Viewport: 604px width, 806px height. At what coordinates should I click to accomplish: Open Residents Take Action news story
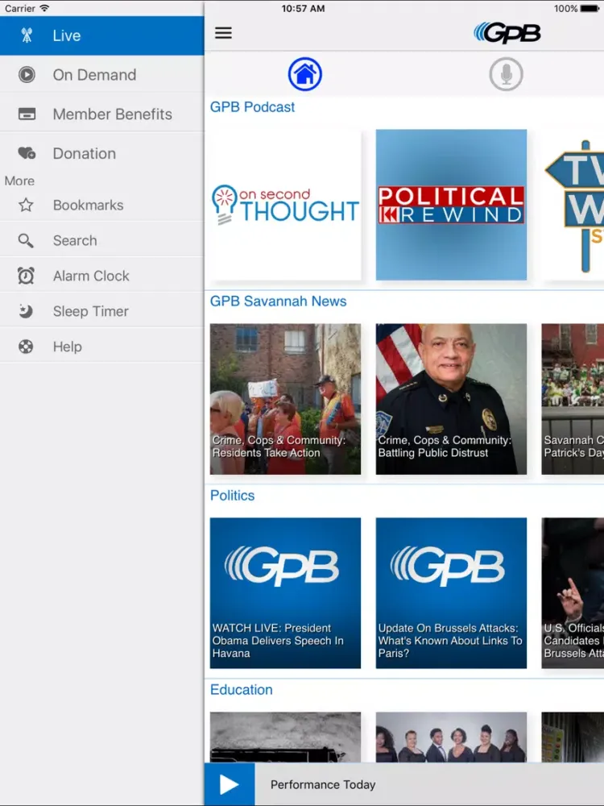pyautogui.click(x=285, y=399)
